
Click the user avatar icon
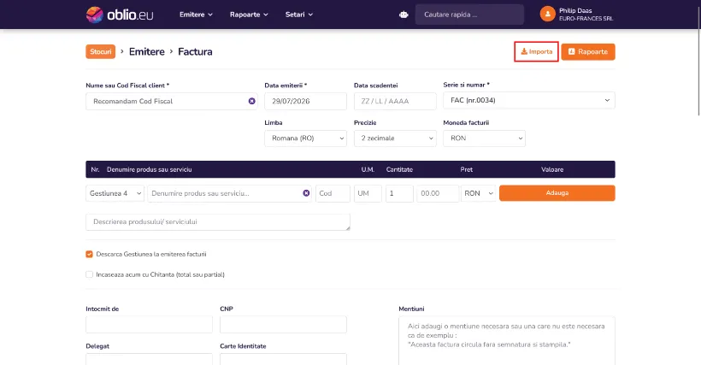547,15
